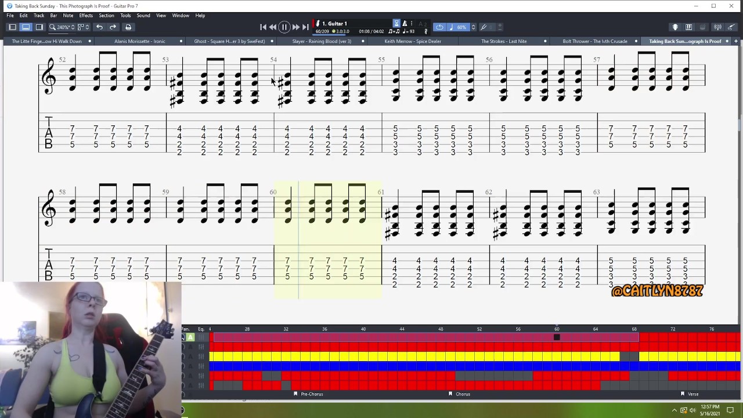This screenshot has width=743, height=418.
Task: Show hidden system tray icons
Action: coord(675,410)
